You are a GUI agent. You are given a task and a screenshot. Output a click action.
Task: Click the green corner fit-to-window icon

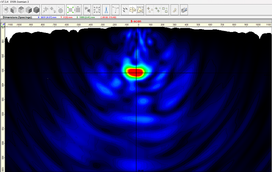(x=70, y=10)
